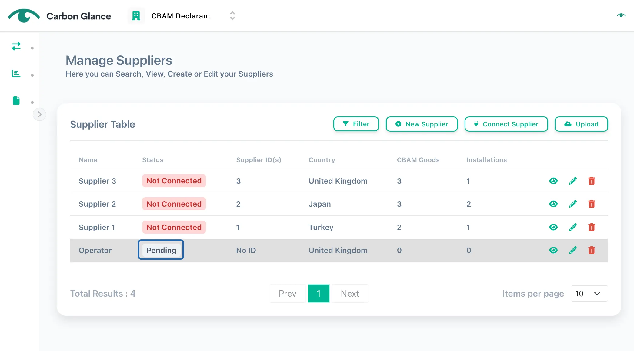Edit Operator row with pencil icon

573,250
